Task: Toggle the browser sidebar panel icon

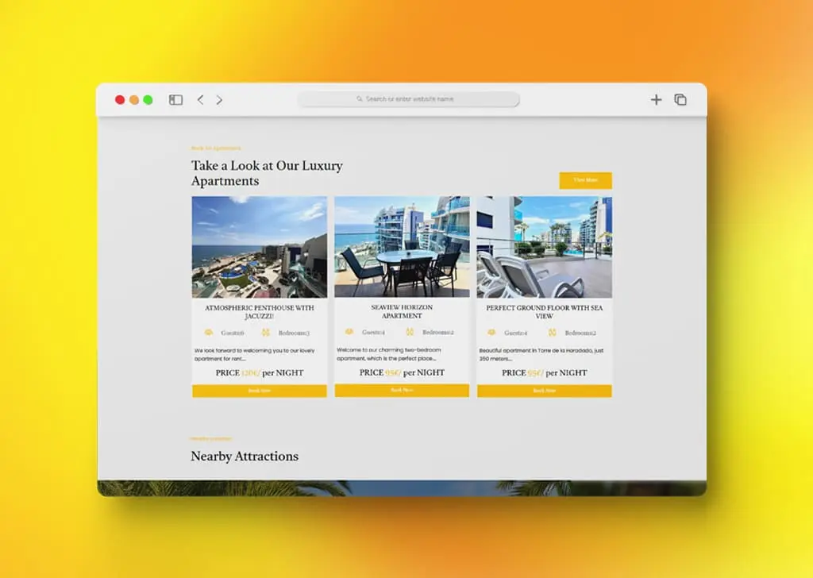Action: pyautogui.click(x=175, y=100)
